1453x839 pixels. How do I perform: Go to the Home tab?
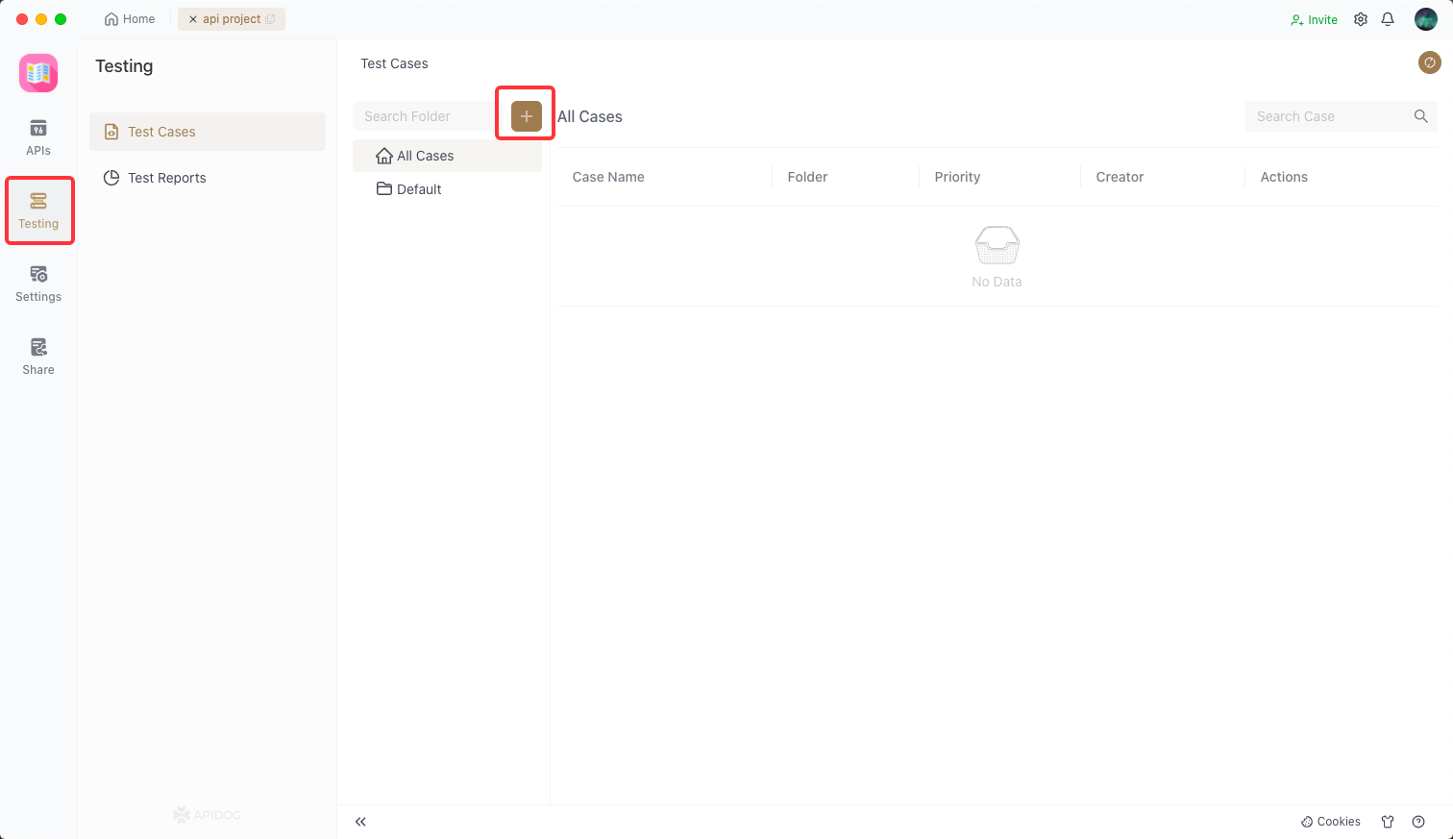pyautogui.click(x=130, y=19)
